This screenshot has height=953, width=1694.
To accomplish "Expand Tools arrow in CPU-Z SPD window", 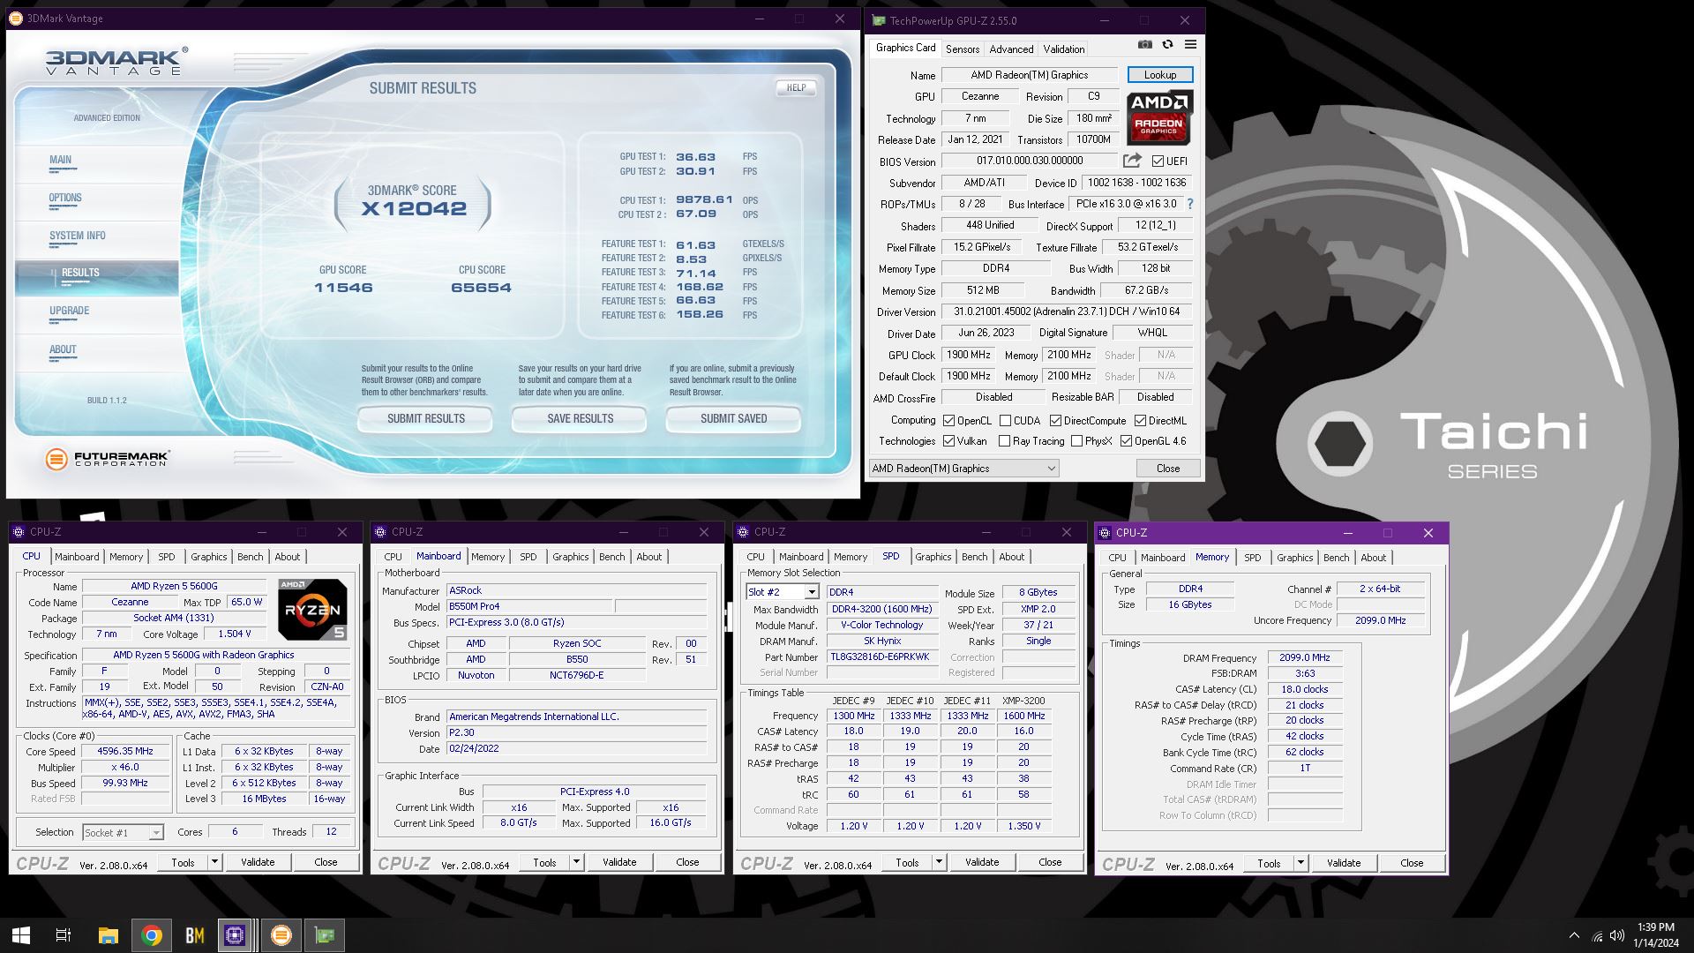I will pos(939,863).
